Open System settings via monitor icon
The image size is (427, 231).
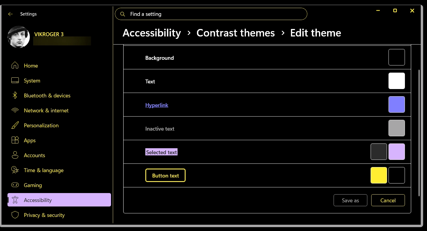15,80
